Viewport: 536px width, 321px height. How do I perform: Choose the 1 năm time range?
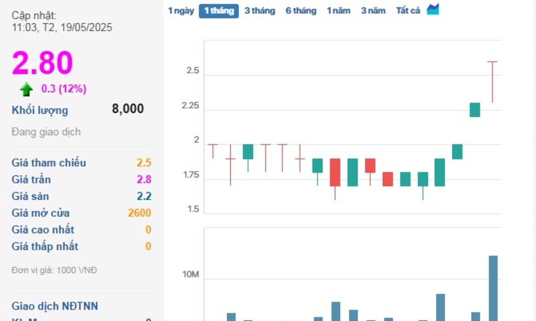tap(338, 11)
